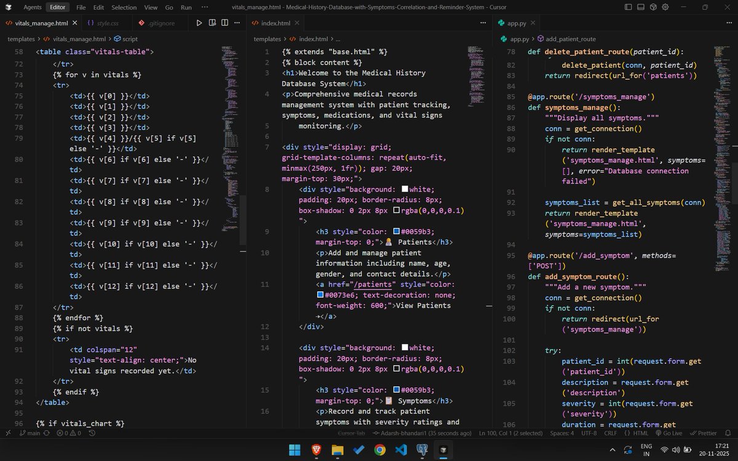Toggle the secondary sidebar layout icon
The width and height of the screenshot is (738, 461).
(654, 7)
